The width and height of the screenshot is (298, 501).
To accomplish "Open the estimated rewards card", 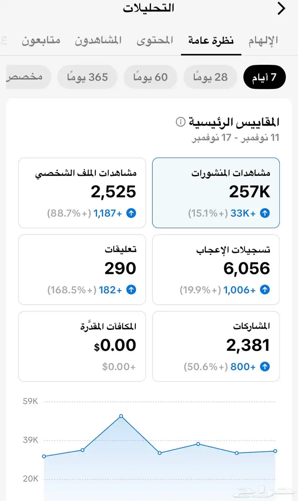I will (x=82, y=346).
